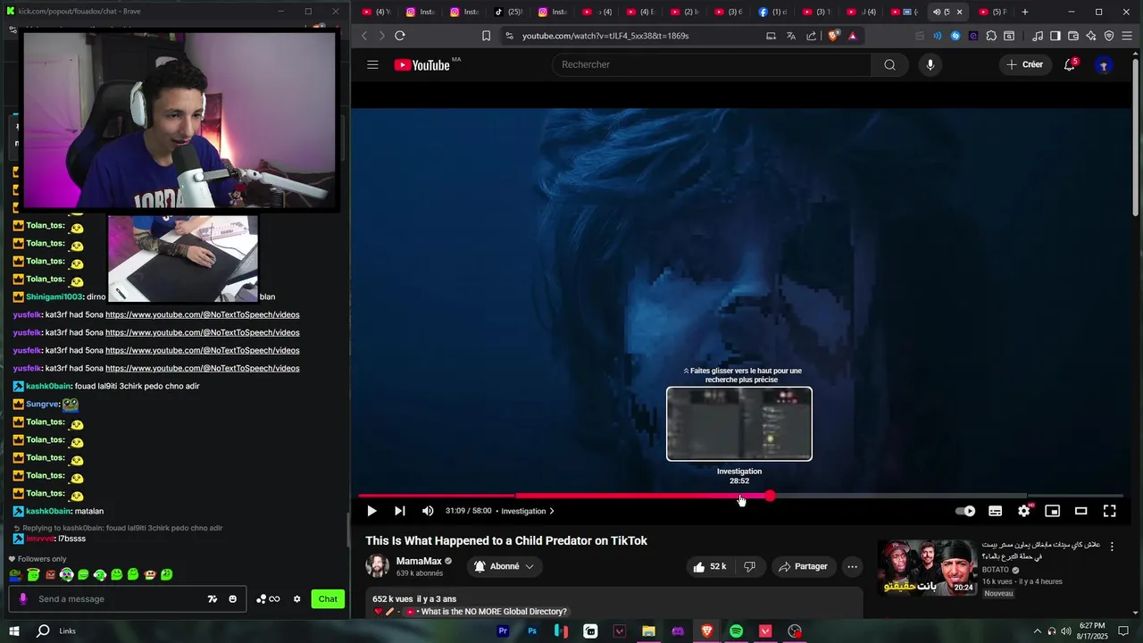This screenshot has height=643, width=1143.
Task: Switch to the first YouTube (4) tab
Action: pyautogui.click(x=376, y=12)
